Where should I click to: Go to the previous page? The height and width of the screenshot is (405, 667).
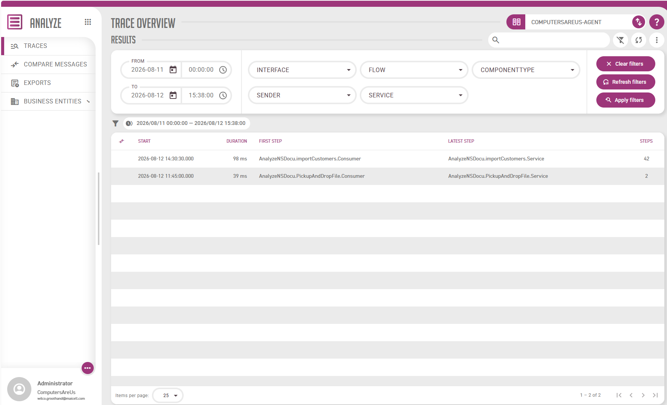631,395
